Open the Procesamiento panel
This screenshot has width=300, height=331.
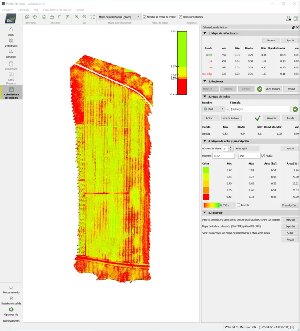(x=11, y=290)
